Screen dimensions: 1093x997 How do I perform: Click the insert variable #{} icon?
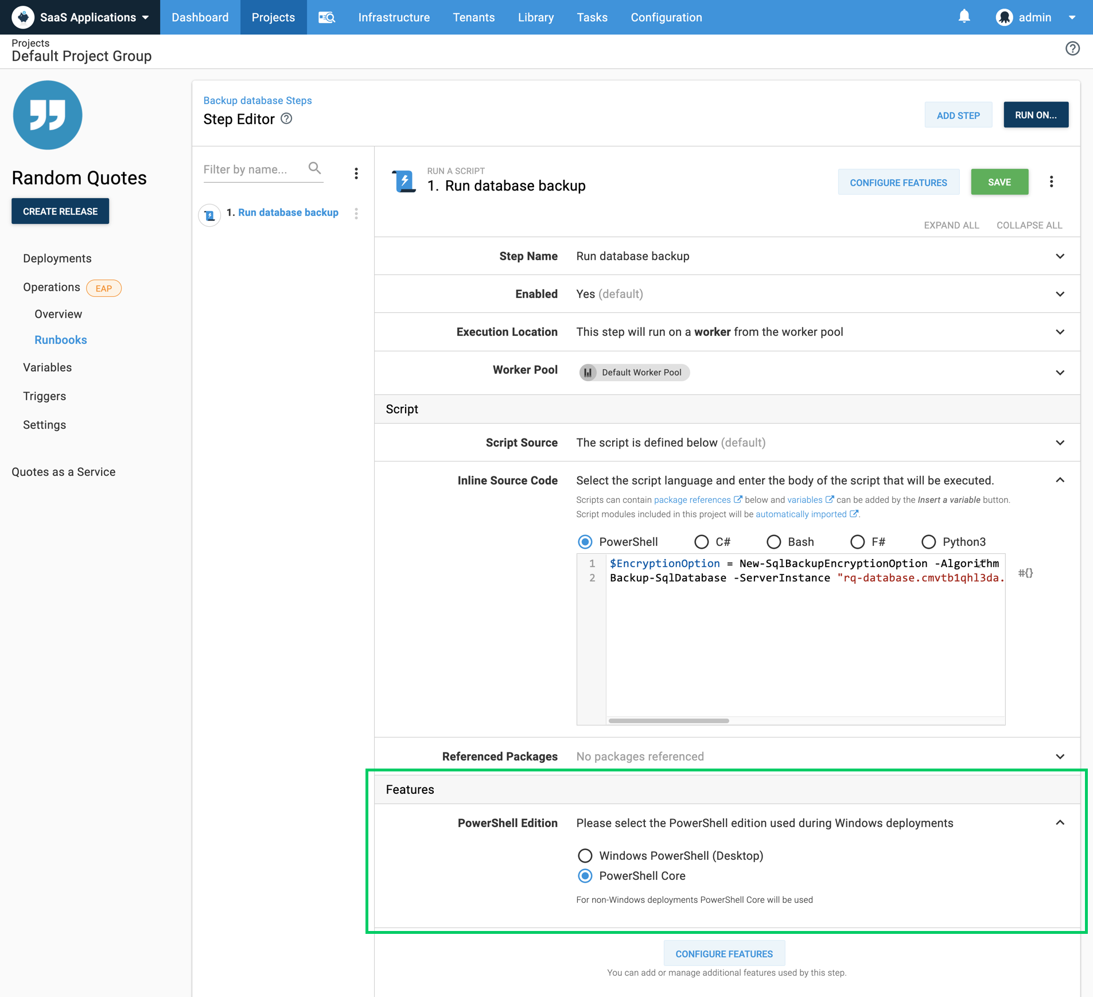[1025, 572]
